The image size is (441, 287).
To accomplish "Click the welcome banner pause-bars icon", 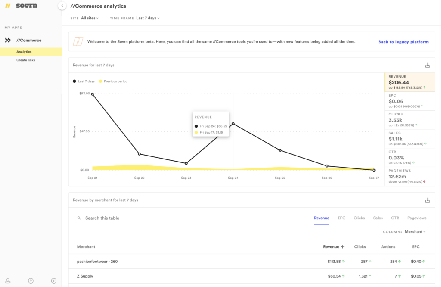I will (78, 42).
